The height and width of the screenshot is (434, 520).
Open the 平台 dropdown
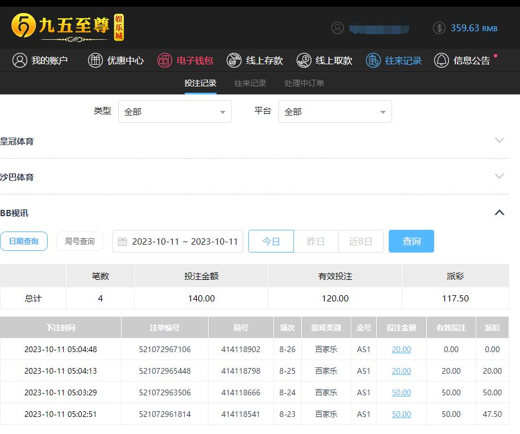[x=335, y=111]
